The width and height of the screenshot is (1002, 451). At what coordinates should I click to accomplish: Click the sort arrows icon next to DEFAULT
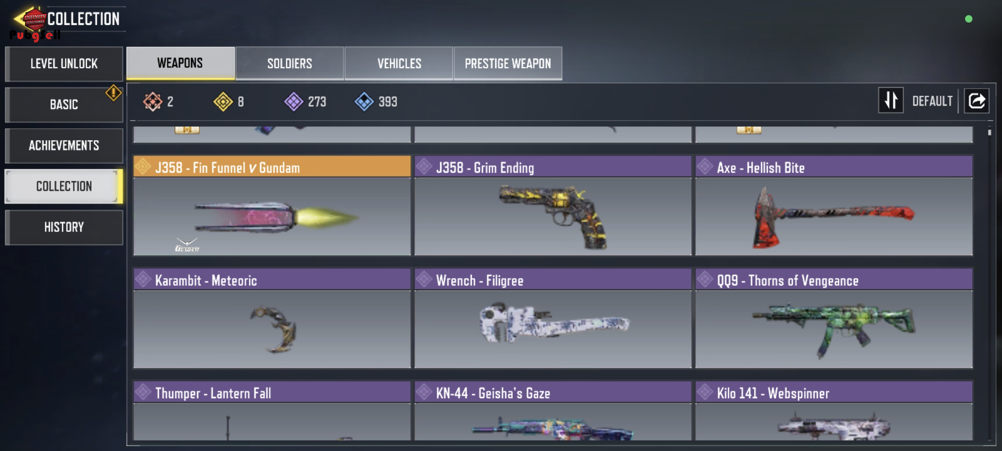pyautogui.click(x=890, y=101)
